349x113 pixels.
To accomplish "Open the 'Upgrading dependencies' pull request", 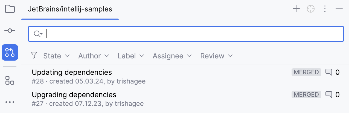I will 74,95.
